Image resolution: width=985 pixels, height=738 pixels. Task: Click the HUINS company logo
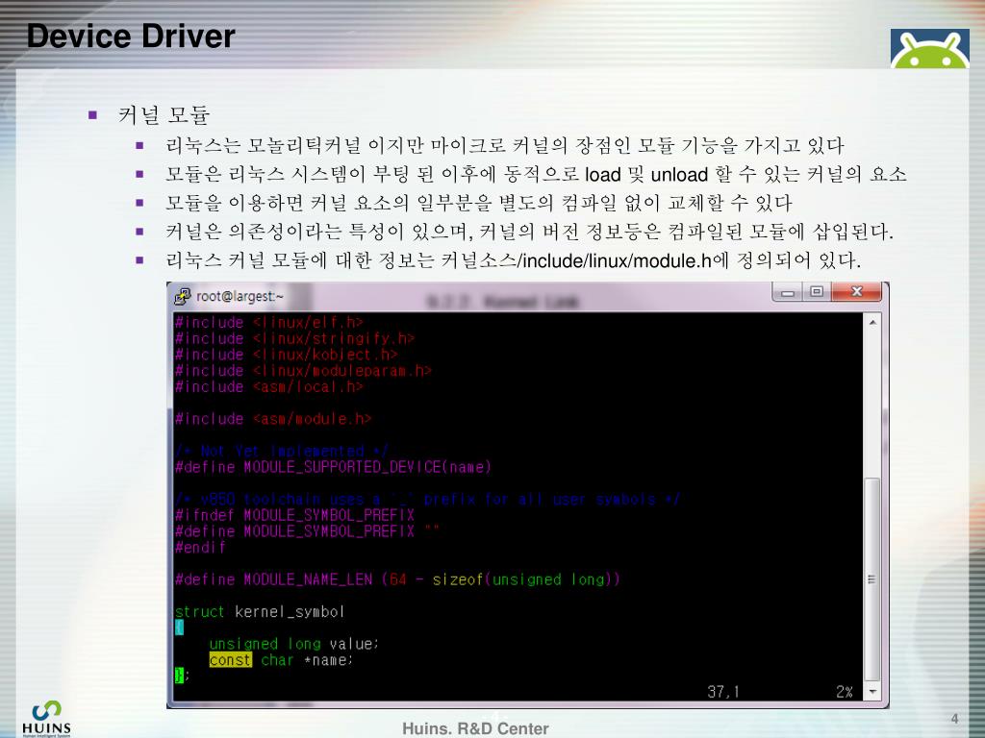[x=45, y=717]
